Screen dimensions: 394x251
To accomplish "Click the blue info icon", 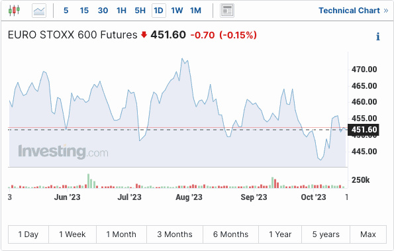I will coord(378,36).
